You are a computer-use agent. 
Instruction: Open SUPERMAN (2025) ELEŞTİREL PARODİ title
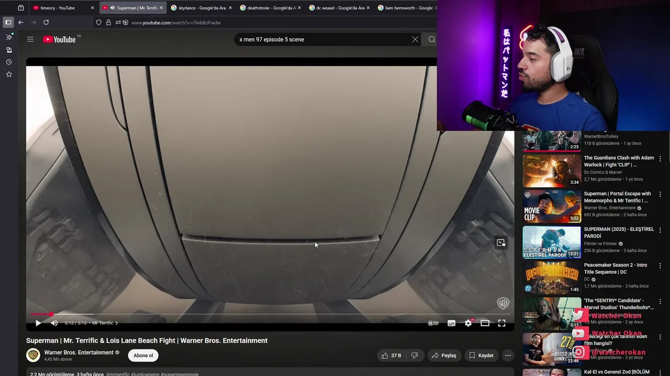point(619,233)
